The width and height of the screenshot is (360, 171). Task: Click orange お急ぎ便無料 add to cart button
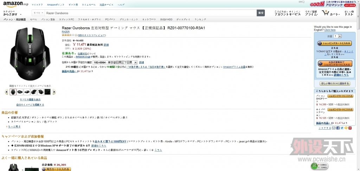[x=335, y=63]
